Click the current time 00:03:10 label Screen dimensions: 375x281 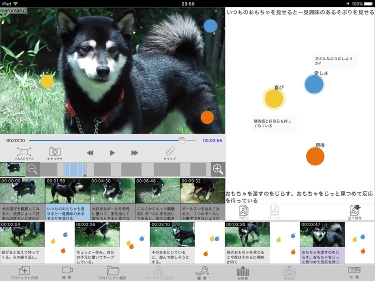(15, 141)
